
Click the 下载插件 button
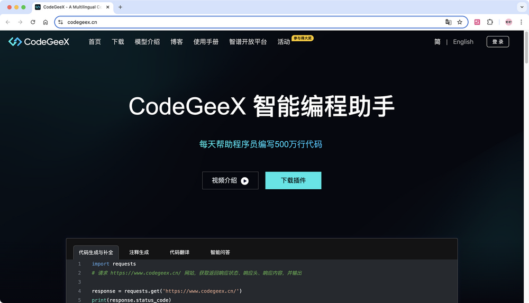[x=293, y=180]
